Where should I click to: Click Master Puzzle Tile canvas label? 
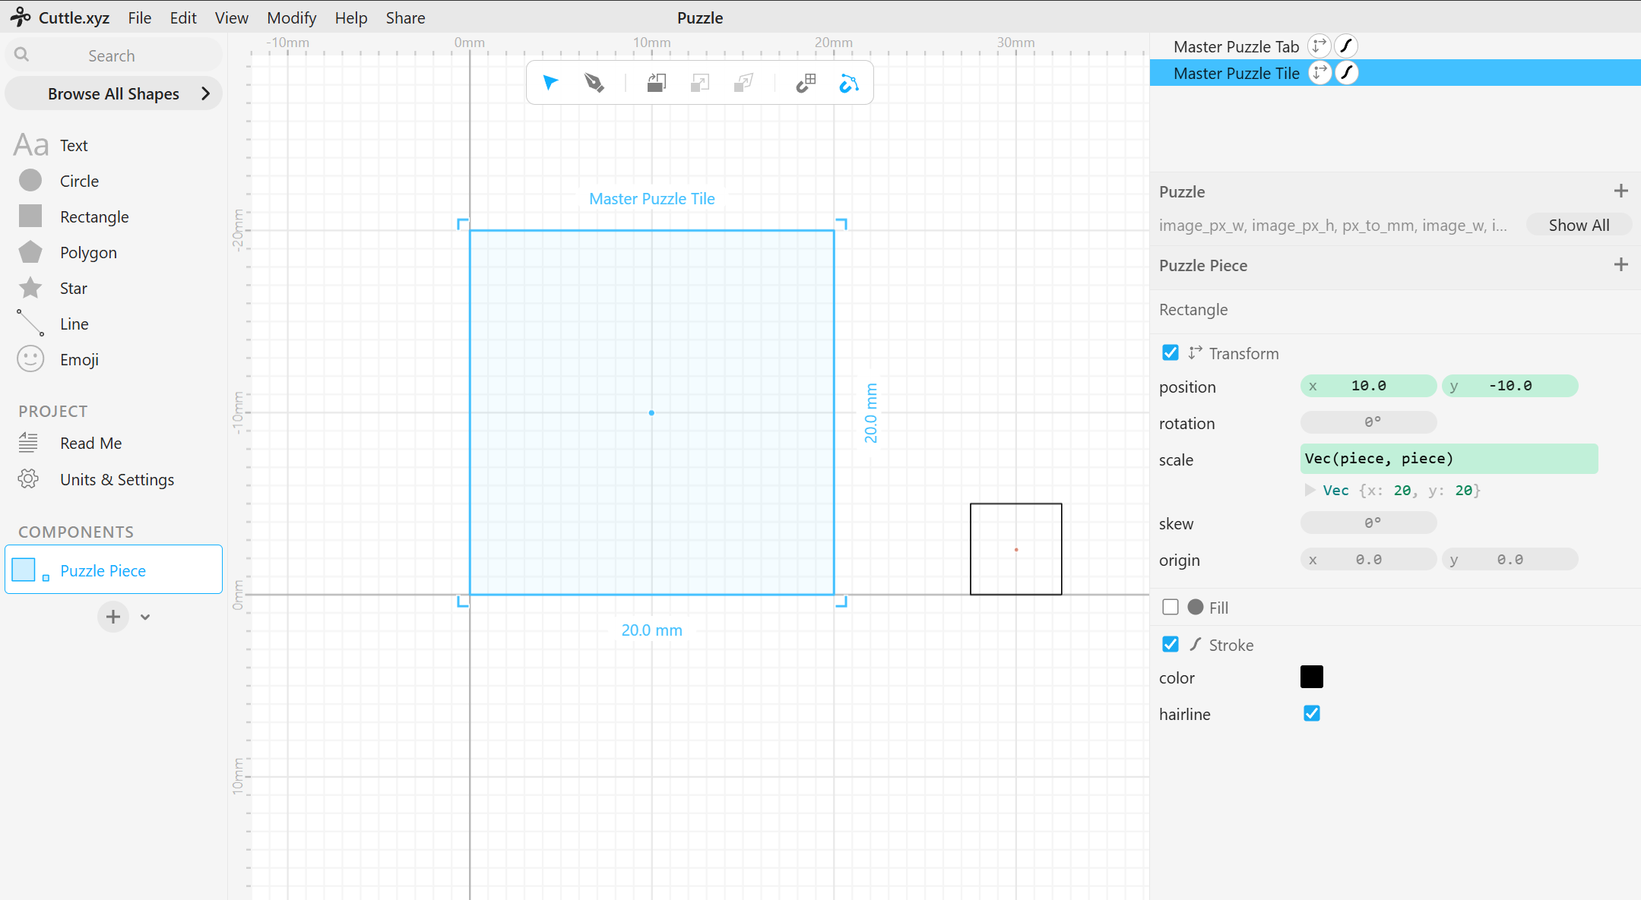click(x=651, y=198)
